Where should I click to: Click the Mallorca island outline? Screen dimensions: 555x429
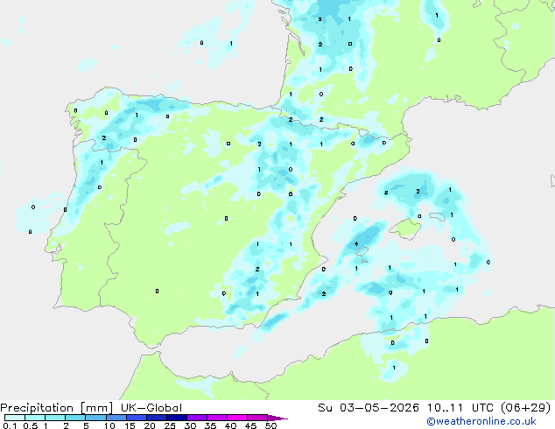(405, 229)
